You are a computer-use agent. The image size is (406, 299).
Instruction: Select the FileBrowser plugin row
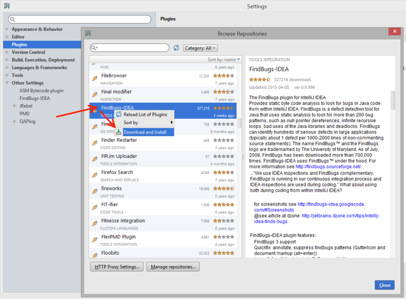[x=163, y=79]
